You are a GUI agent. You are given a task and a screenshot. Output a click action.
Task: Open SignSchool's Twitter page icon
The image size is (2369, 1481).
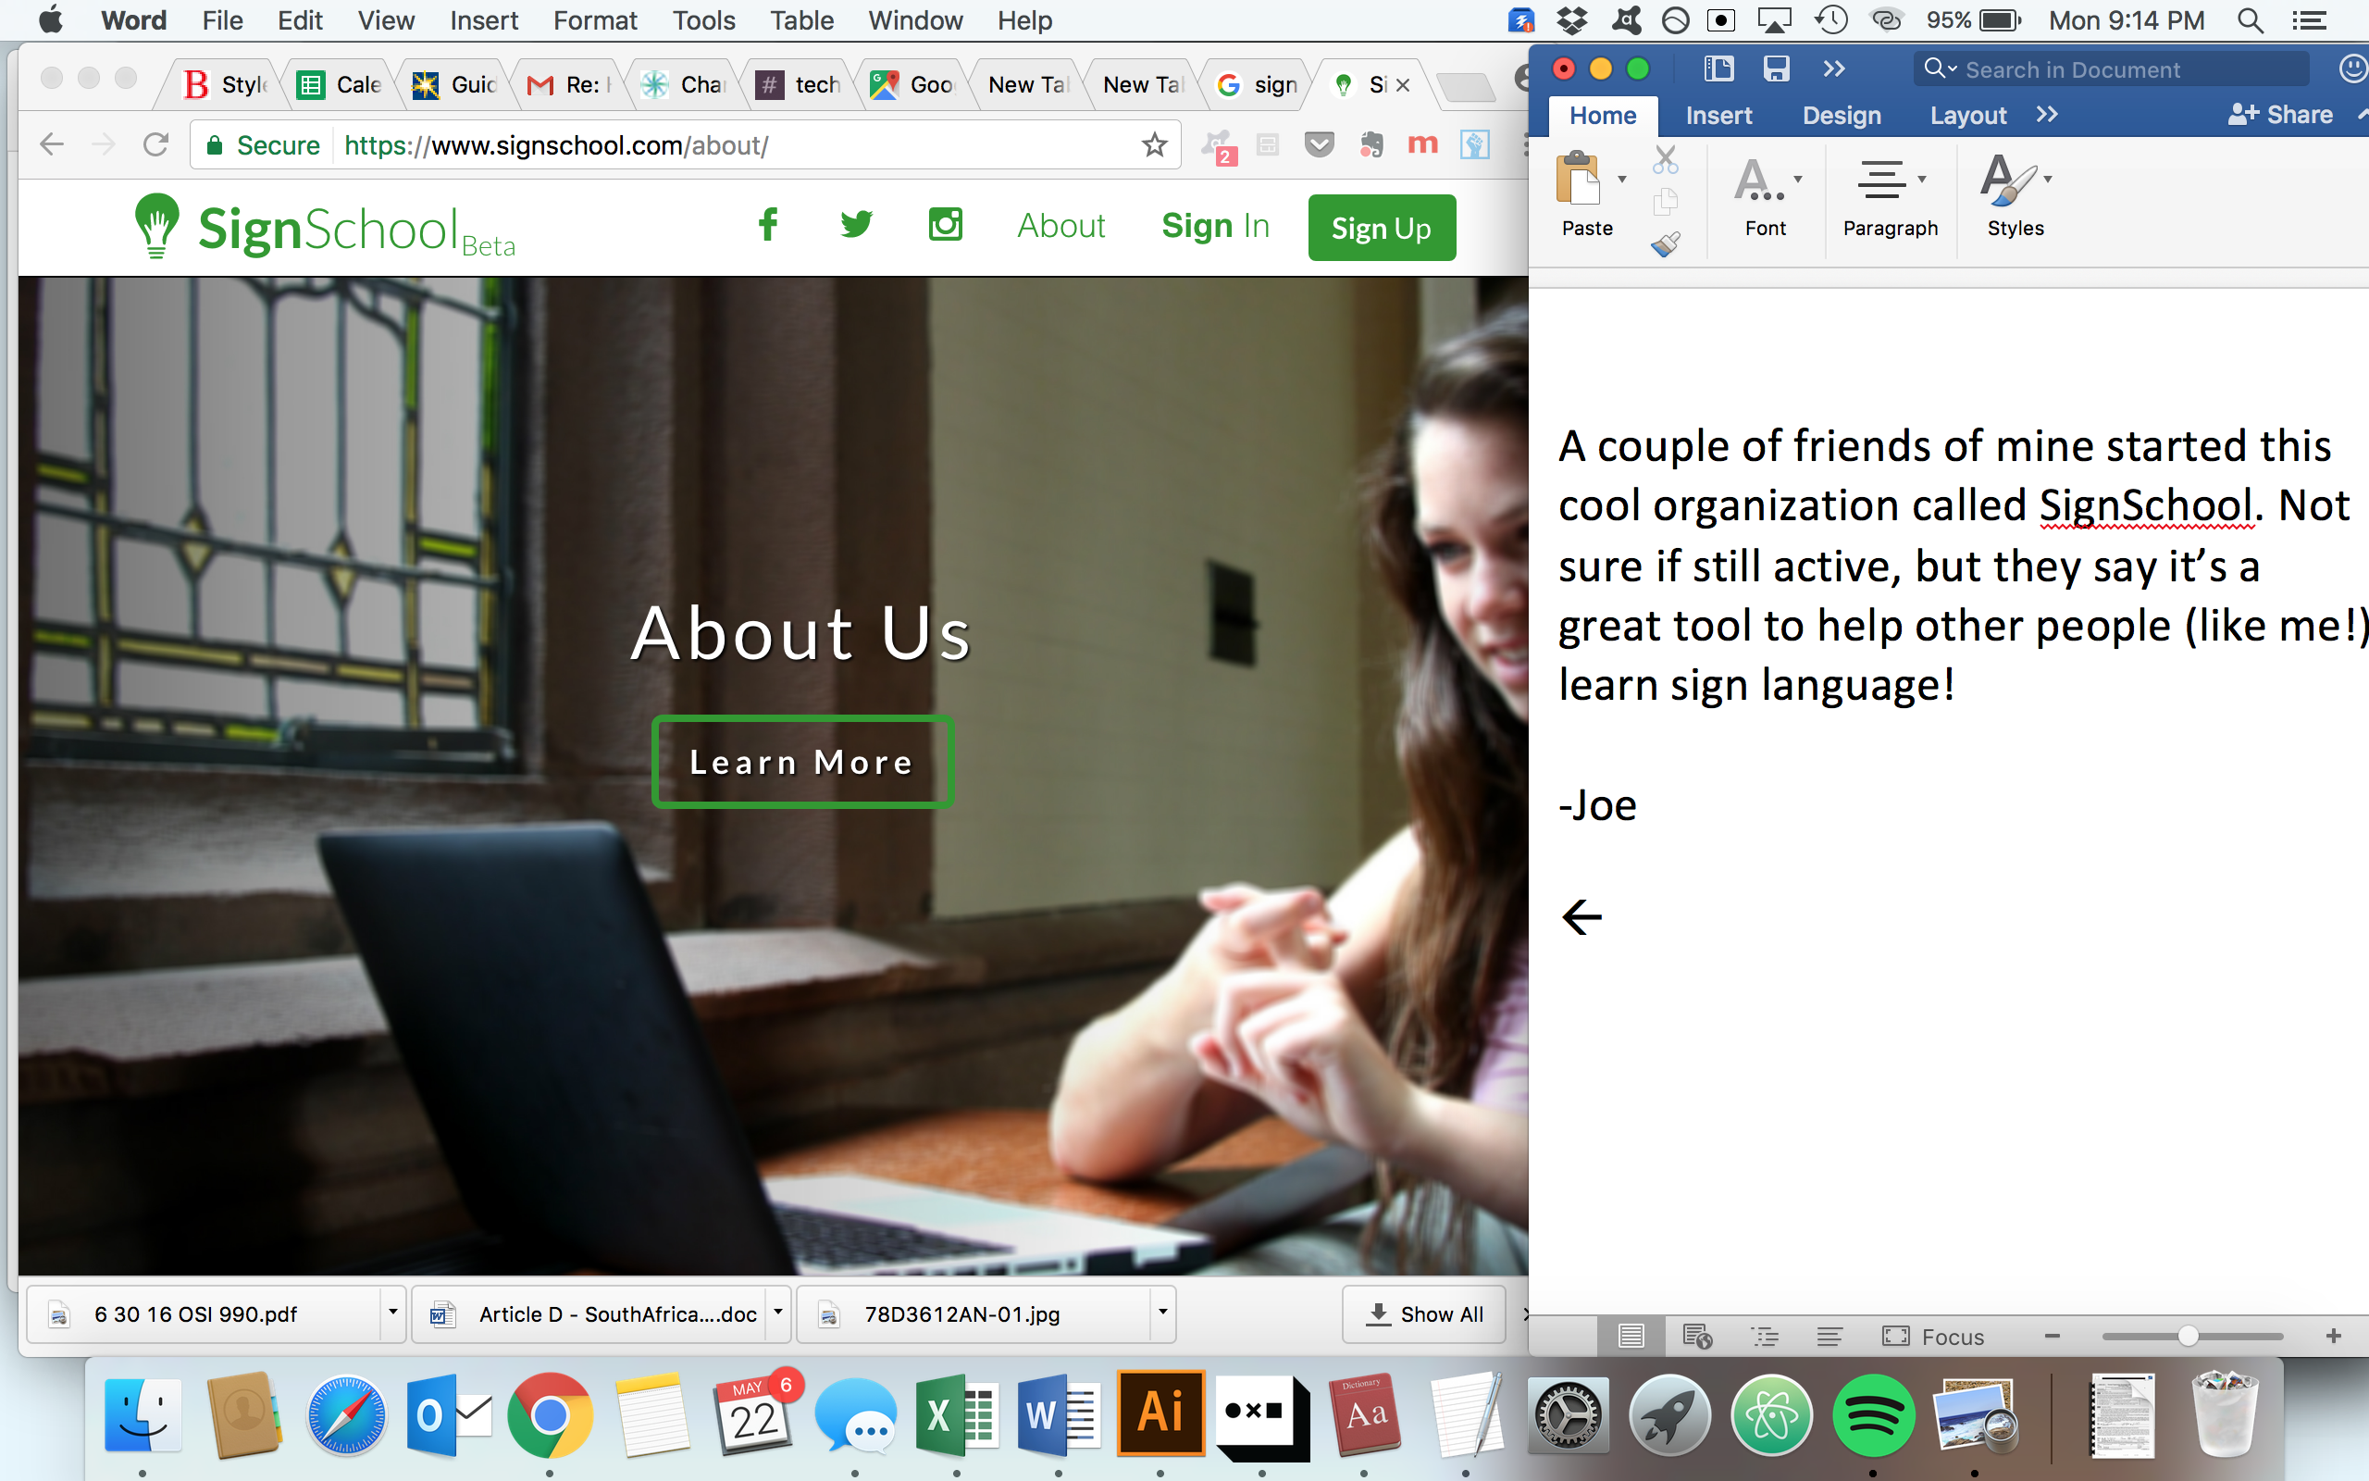856,224
